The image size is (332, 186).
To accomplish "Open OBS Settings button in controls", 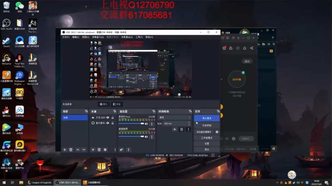I will (207, 144).
